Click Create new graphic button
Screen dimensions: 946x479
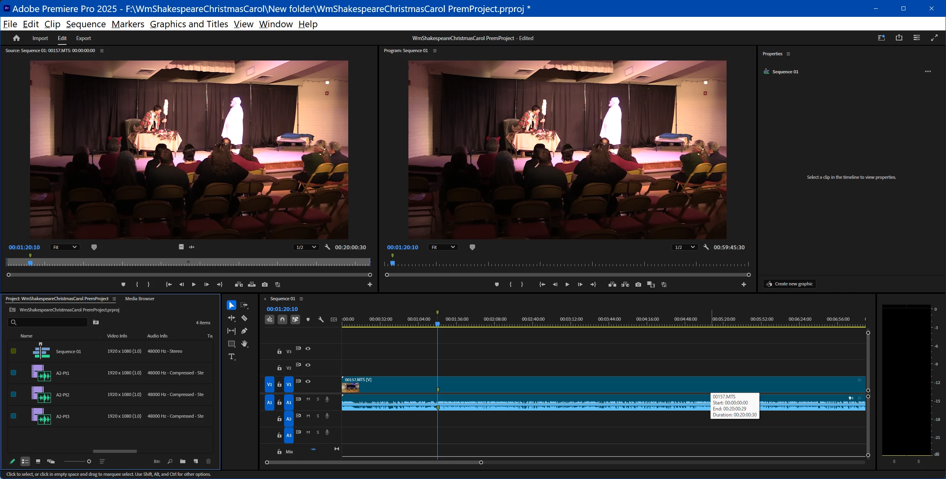pos(790,284)
